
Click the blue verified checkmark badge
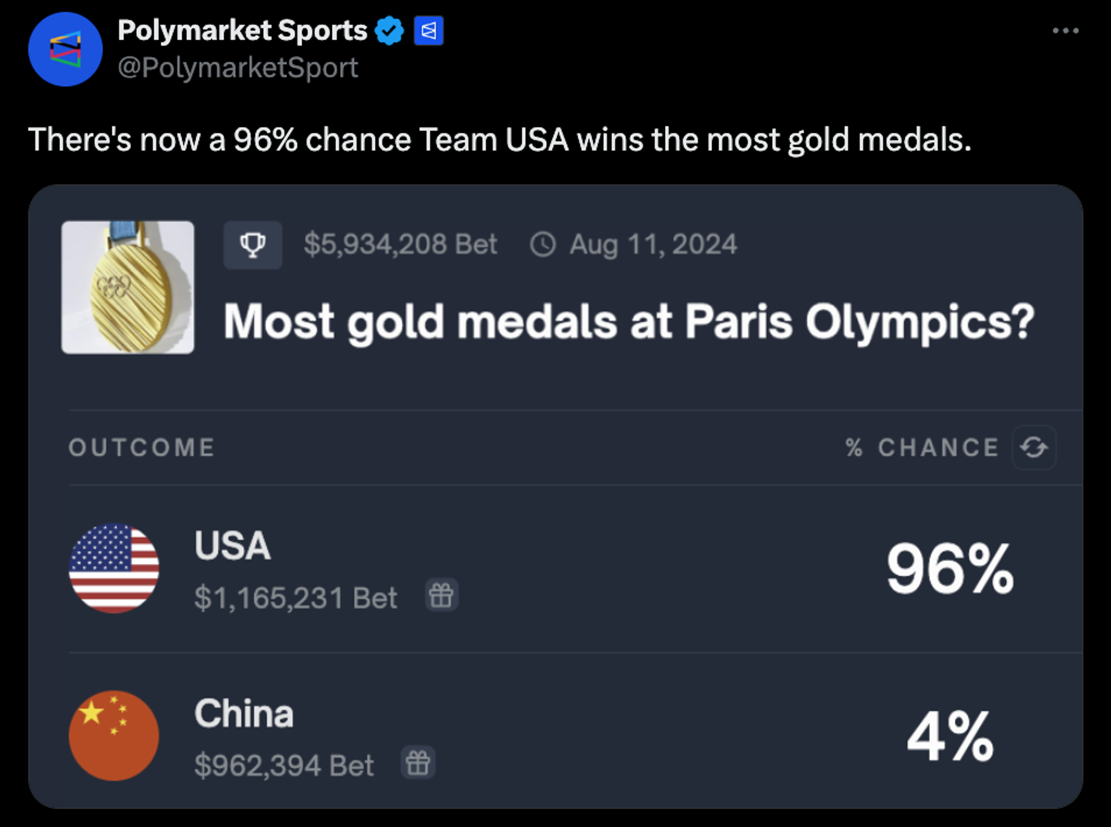point(389,31)
